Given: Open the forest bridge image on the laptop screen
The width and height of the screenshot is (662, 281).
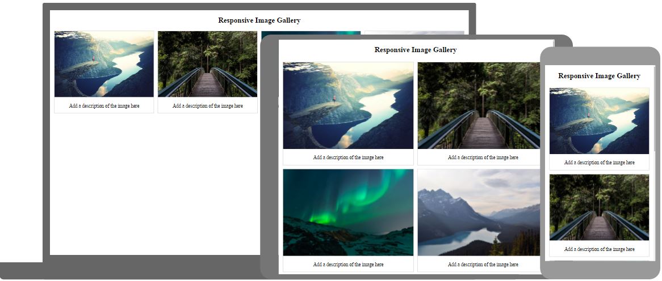Looking at the screenshot, I should click(x=207, y=64).
